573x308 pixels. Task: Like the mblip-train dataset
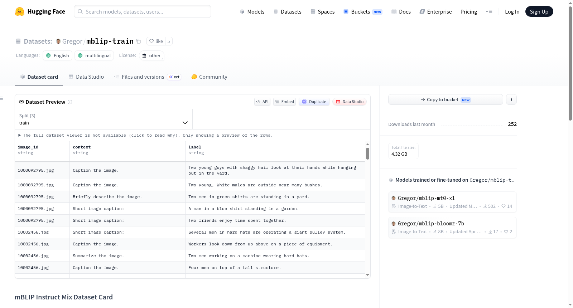tap(156, 41)
